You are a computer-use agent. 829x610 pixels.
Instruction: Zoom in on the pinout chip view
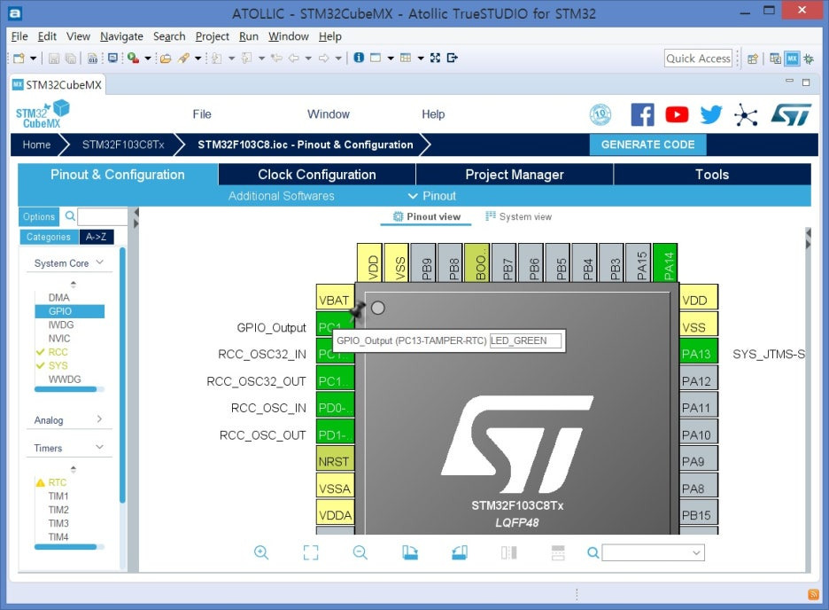[x=261, y=553]
